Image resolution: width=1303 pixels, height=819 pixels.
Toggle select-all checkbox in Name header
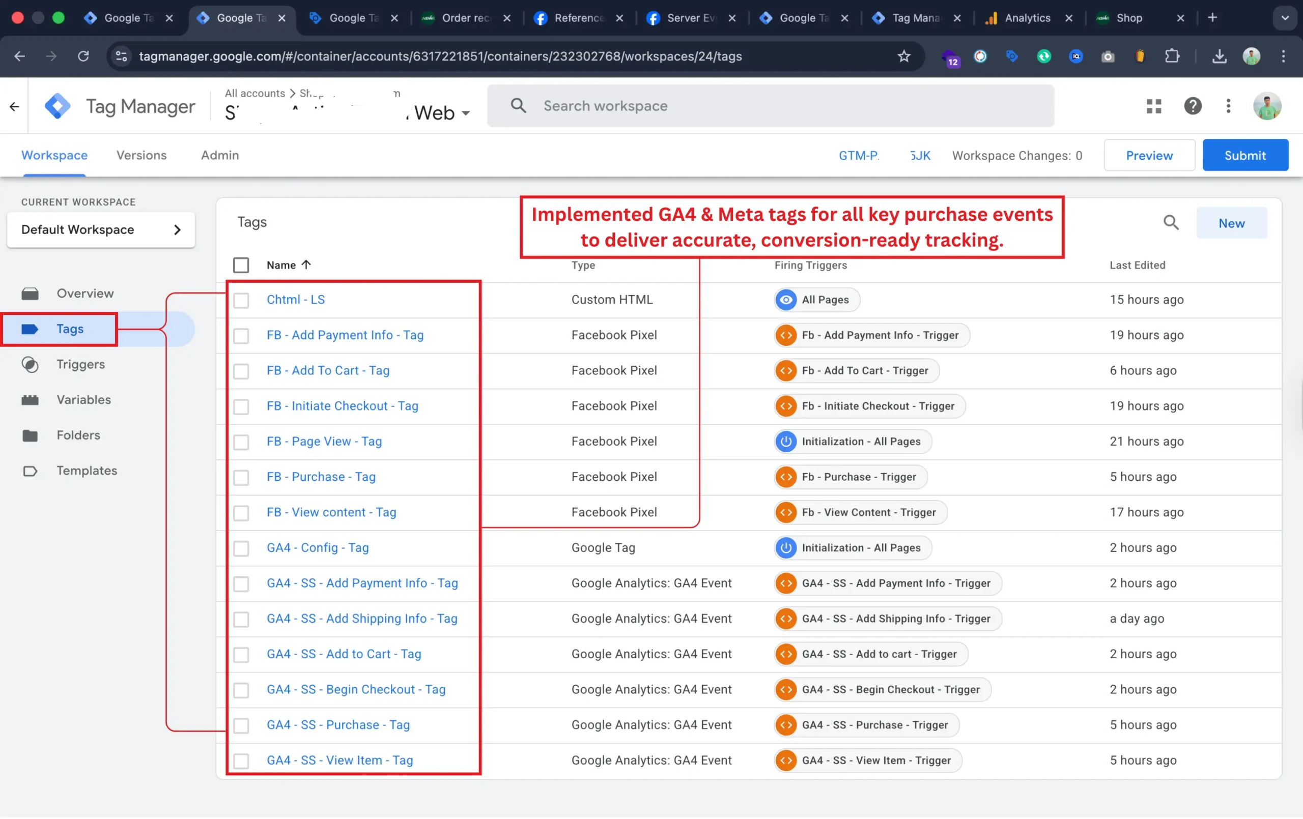point(241,265)
